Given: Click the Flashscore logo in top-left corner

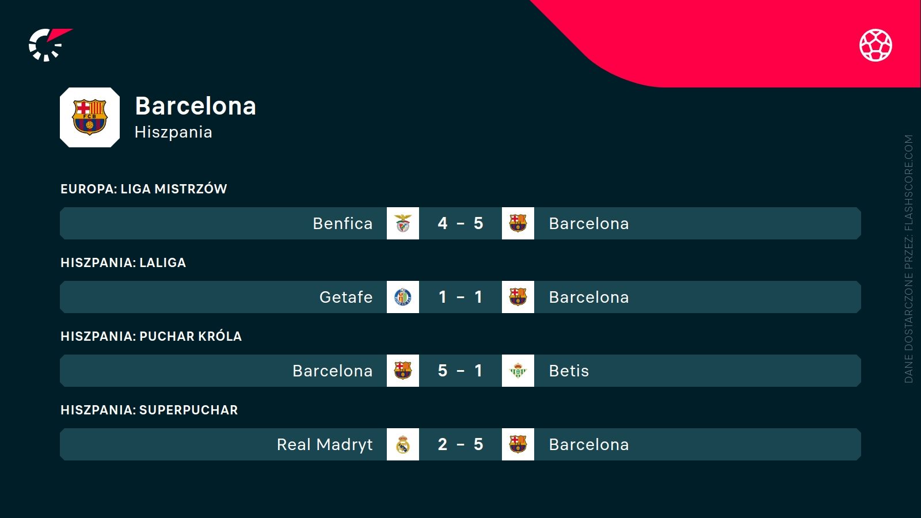Looking at the screenshot, I should (48, 44).
